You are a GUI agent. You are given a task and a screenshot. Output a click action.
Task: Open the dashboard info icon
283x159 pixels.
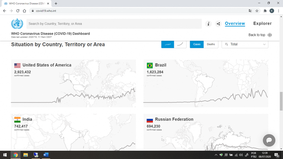click(208, 23)
